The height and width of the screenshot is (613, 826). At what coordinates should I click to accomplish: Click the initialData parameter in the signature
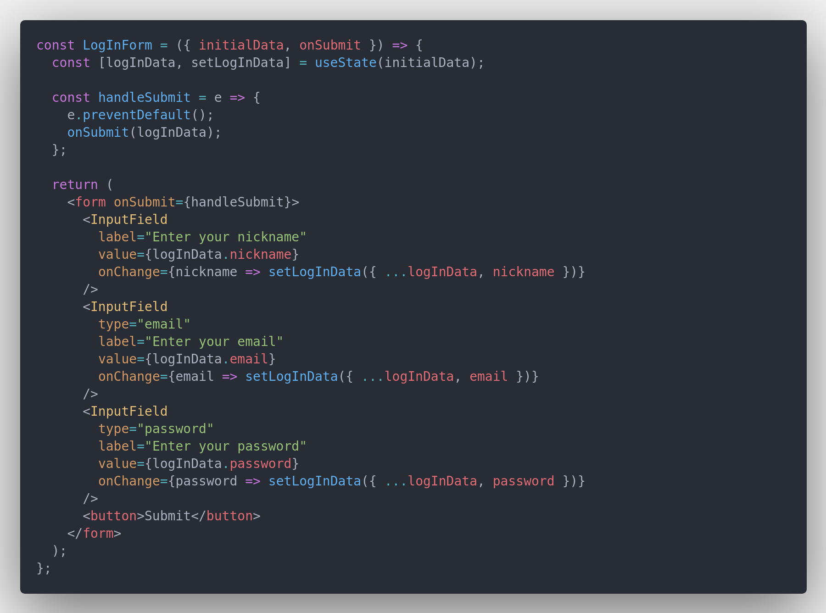pyautogui.click(x=241, y=45)
